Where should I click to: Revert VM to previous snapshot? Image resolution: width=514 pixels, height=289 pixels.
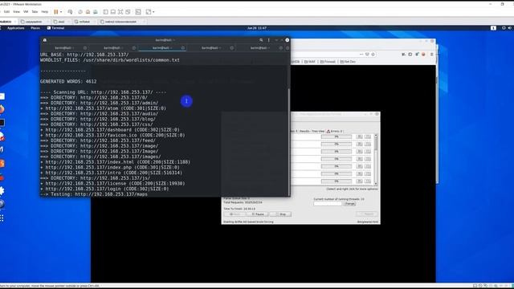click(x=88, y=12)
